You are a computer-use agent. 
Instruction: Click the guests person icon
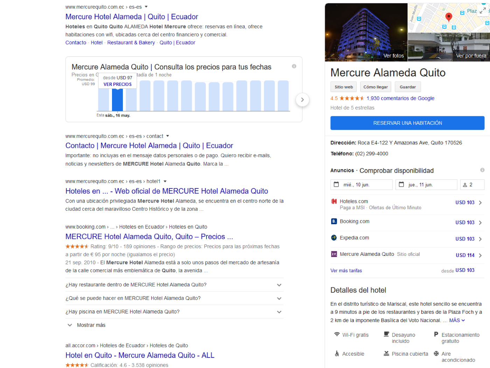(465, 185)
